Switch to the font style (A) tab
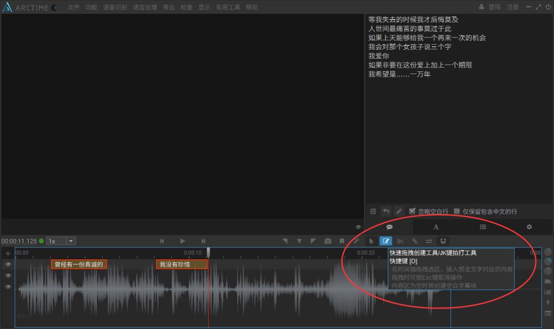 [436, 227]
